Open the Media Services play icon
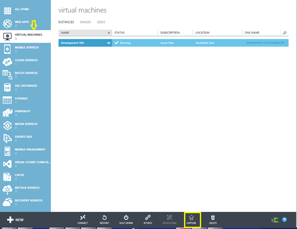This screenshot has width=297, height=229. click(8, 125)
